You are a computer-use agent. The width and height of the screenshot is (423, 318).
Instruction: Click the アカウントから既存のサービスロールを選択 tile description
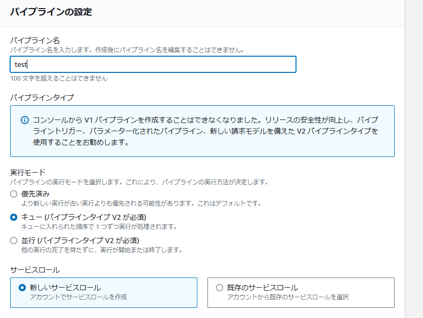tap(288, 297)
